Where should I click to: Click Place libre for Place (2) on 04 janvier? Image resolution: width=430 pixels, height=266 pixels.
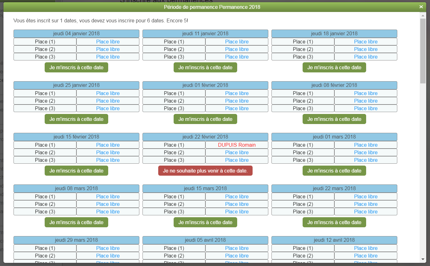point(108,49)
